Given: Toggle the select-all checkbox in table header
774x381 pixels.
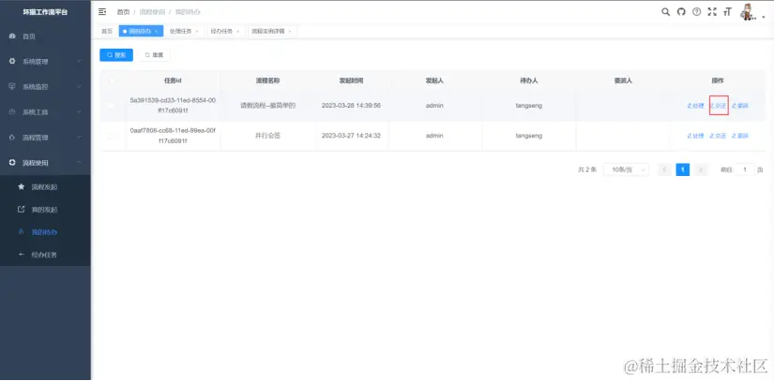Looking at the screenshot, I should pos(112,81).
